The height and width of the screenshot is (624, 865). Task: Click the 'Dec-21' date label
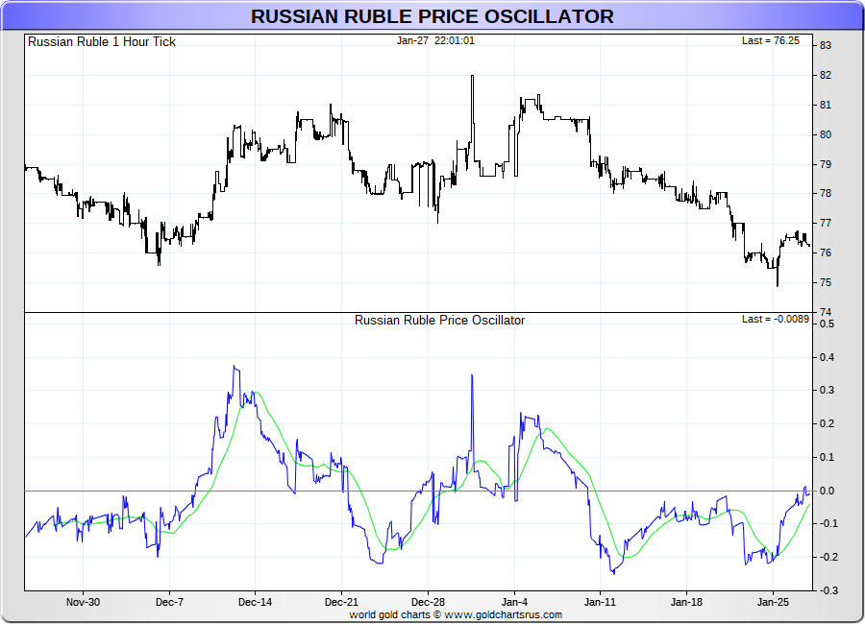pyautogui.click(x=341, y=602)
